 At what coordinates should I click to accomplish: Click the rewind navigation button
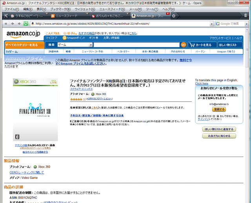[6, 24]
